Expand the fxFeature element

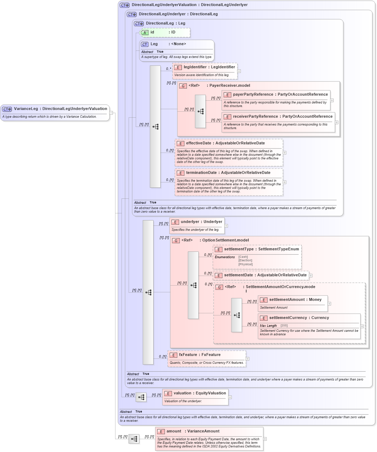coord(248,359)
